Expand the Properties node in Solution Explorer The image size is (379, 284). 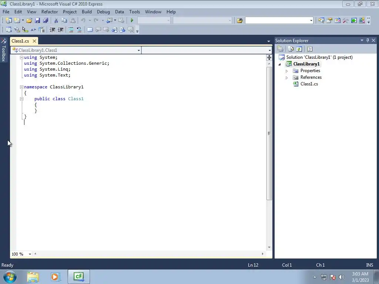[287, 71]
